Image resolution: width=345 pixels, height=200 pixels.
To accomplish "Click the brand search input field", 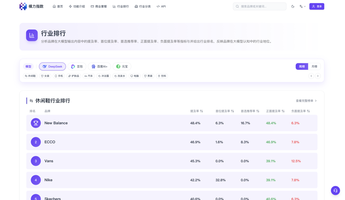I will click(x=260, y=6).
